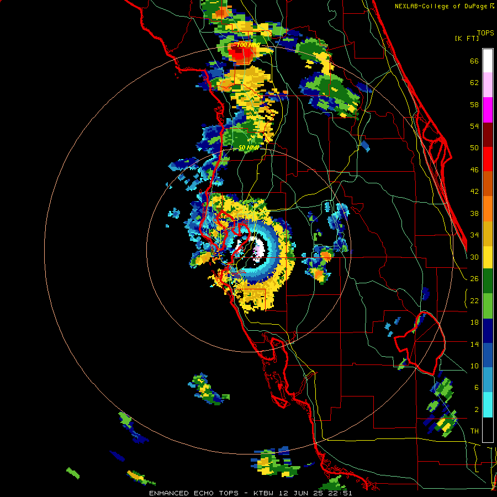497x497 pixels.
Task: Select the light green 18-22 kft legend swatch
Action: pyautogui.click(x=488, y=306)
